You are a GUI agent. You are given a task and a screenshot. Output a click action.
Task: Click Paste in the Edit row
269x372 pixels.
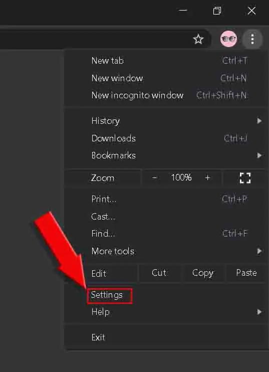pos(246,273)
